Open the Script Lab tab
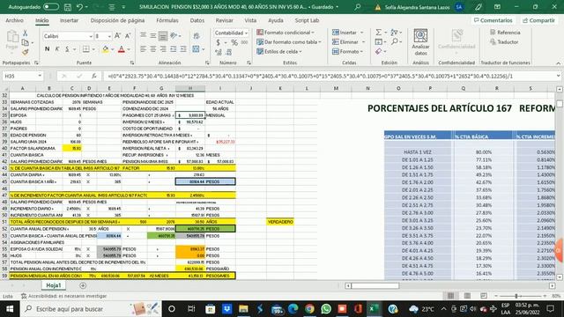Image resolution: width=564 pixels, height=317 pixels. coord(307,20)
